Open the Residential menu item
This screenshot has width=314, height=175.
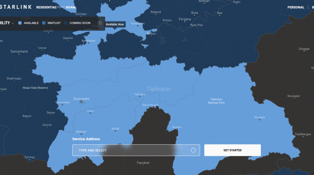pyautogui.click(x=47, y=7)
